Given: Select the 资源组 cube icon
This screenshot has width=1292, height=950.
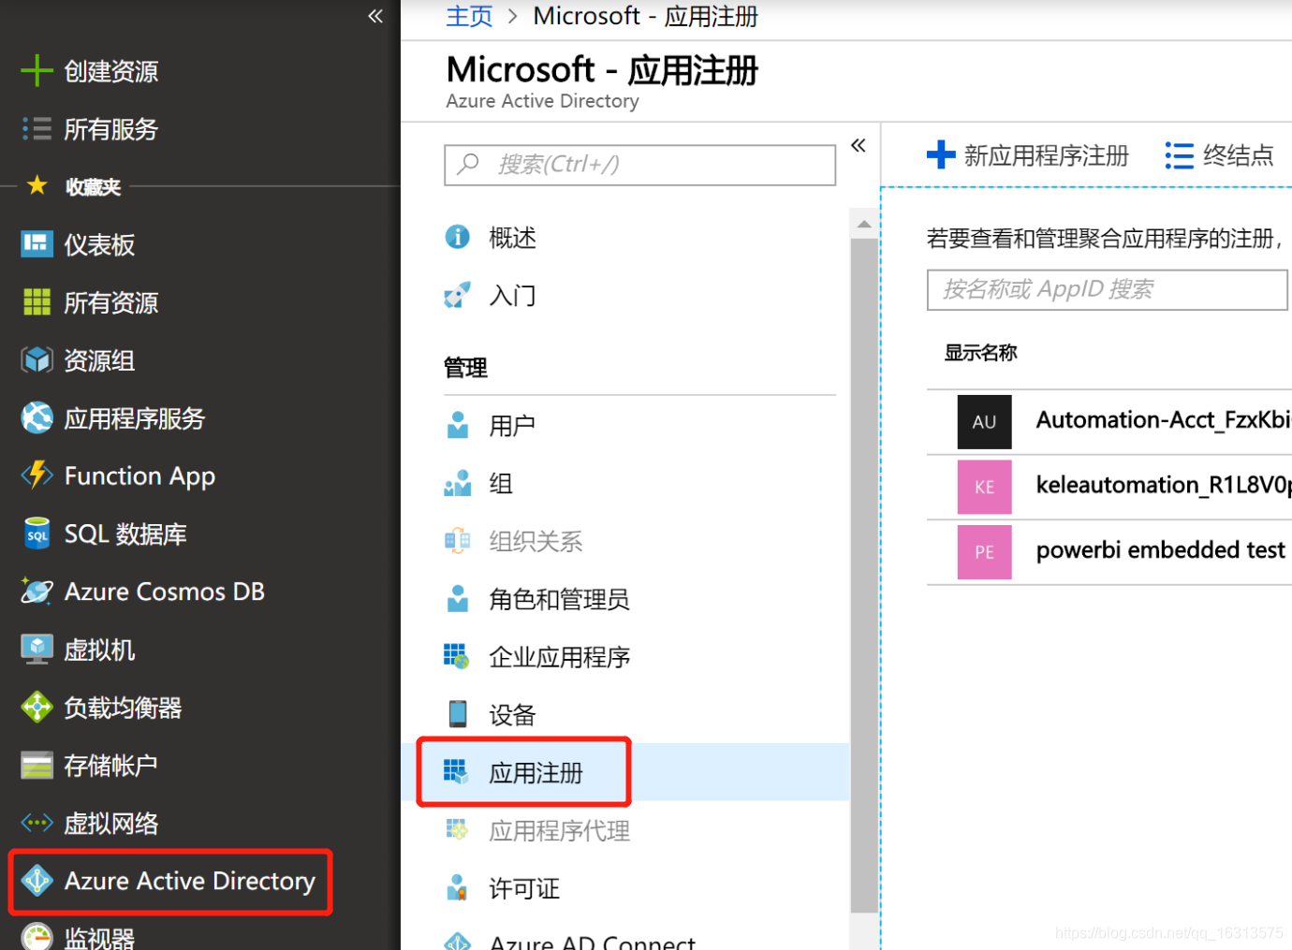Looking at the screenshot, I should [37, 360].
